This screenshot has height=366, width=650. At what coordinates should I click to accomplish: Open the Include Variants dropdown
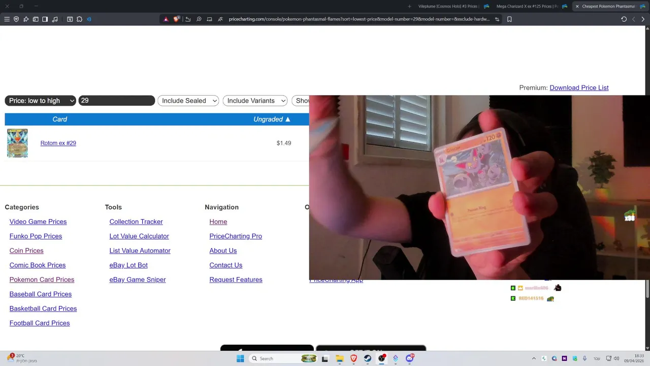(255, 101)
